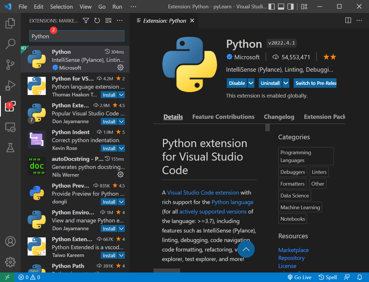Install Python Indent extension
The image size is (369, 282).
click(x=109, y=148)
